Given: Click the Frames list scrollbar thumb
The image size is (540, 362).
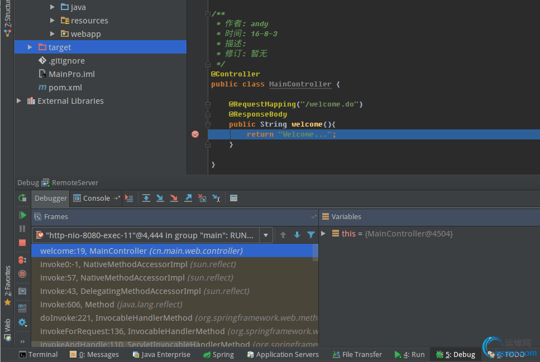Looking at the screenshot, I should click(x=315, y=252).
